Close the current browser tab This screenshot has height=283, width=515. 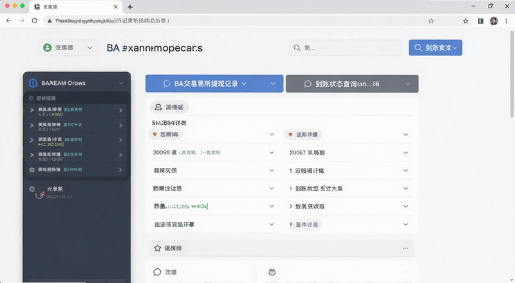pos(116,7)
